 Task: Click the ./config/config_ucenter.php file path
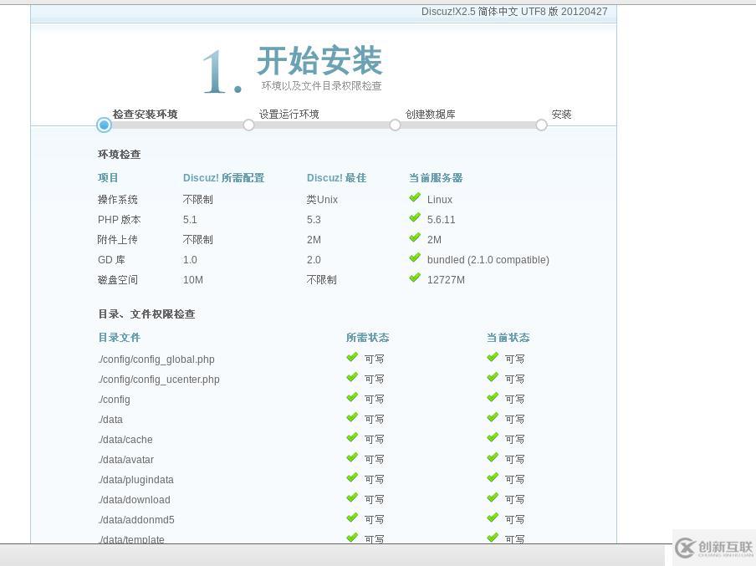pyautogui.click(x=159, y=380)
